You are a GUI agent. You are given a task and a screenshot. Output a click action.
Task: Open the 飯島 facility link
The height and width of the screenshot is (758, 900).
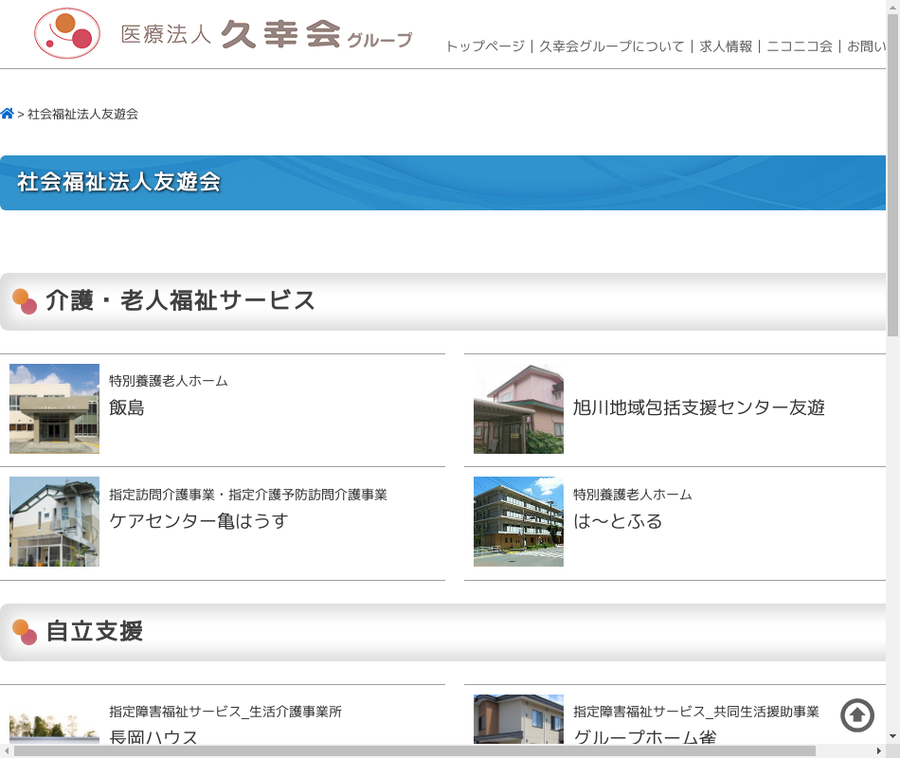[127, 408]
